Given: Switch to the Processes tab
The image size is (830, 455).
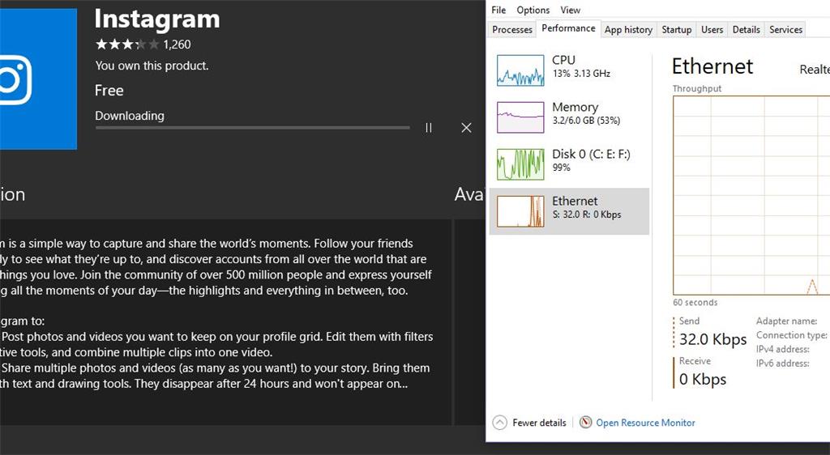Looking at the screenshot, I should point(512,30).
